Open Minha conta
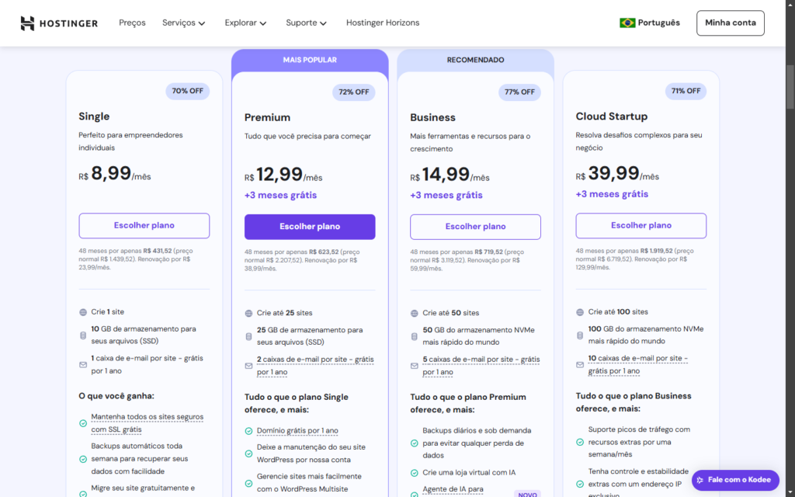Screen dimensions: 795x497 point(730,23)
